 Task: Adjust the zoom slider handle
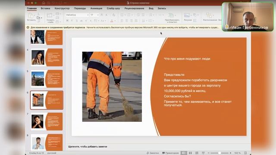point(220,153)
